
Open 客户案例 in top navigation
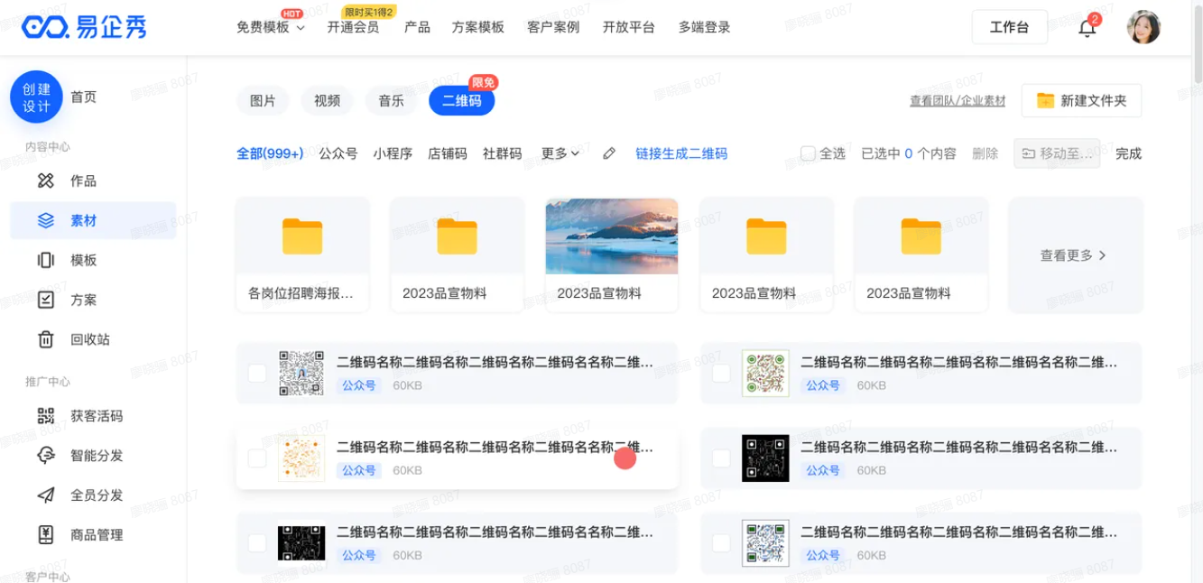point(553,27)
